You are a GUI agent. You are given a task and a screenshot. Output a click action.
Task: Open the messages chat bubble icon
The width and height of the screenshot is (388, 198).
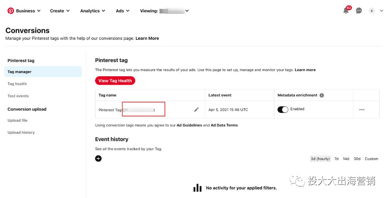359,11
